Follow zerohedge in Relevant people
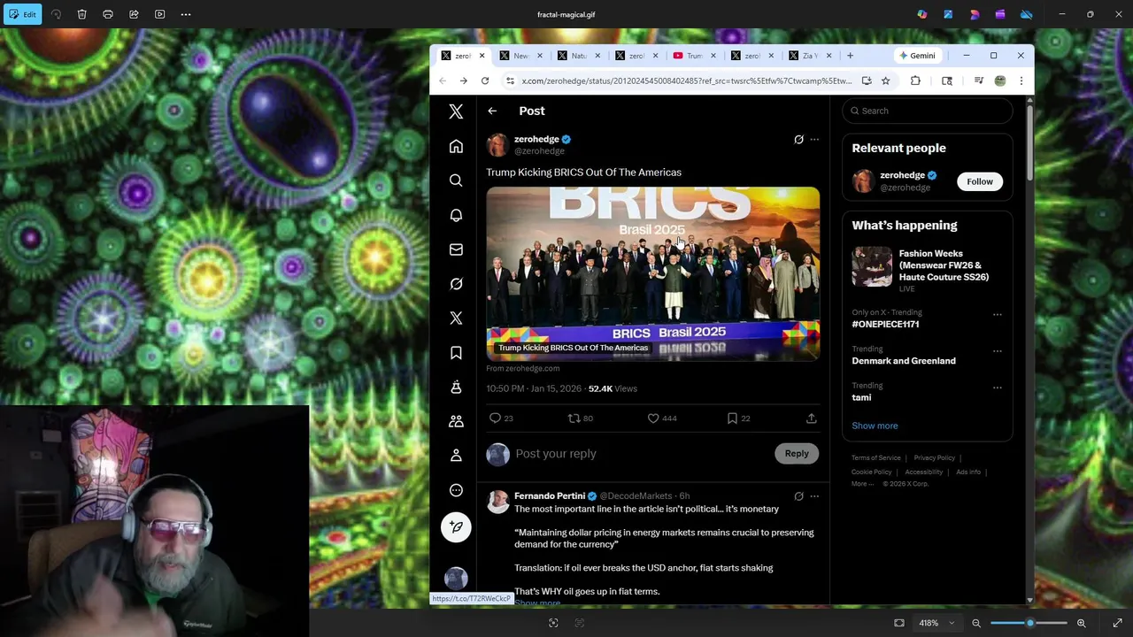The width and height of the screenshot is (1133, 637). pyautogui.click(x=979, y=181)
